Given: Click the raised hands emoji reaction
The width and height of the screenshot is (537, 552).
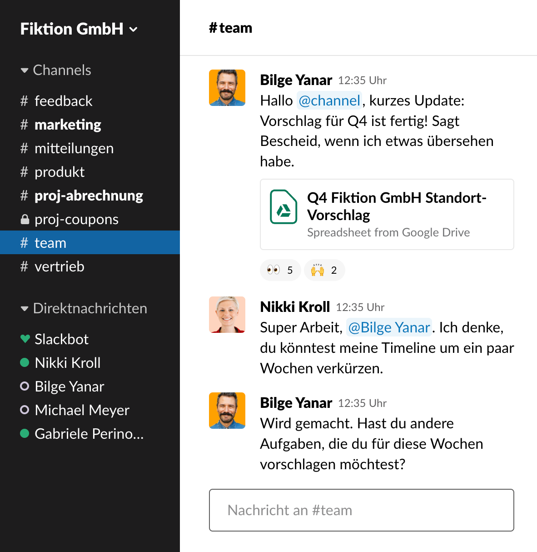Looking at the screenshot, I should pos(324,270).
